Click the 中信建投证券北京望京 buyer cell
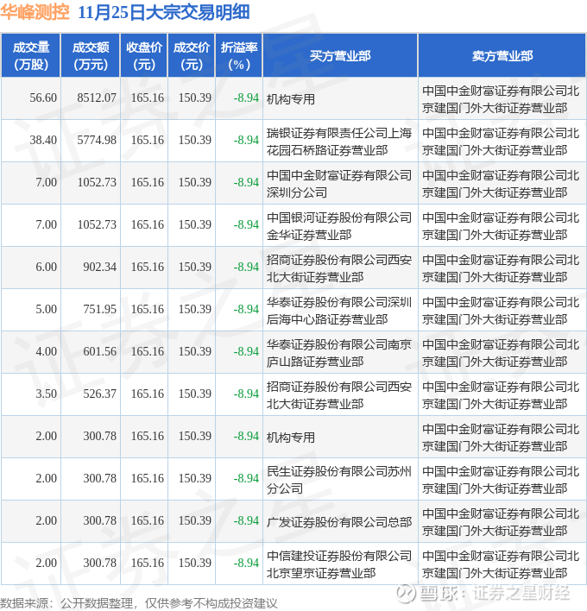 click(339, 564)
